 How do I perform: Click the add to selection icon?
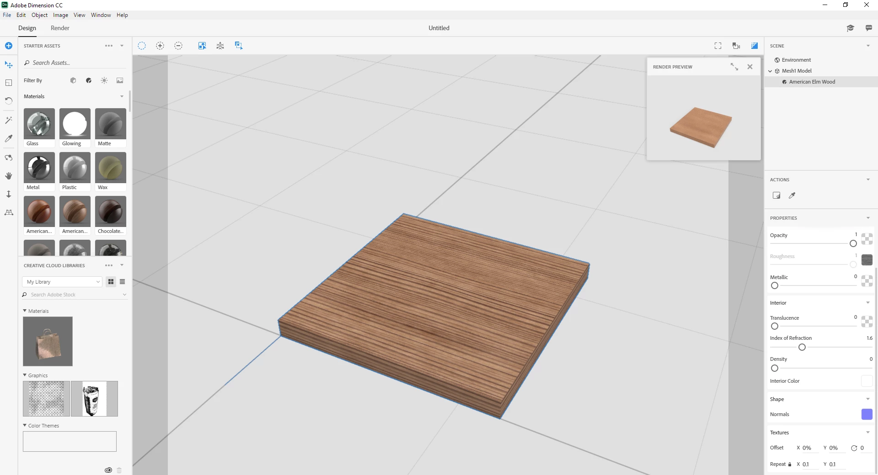point(160,46)
